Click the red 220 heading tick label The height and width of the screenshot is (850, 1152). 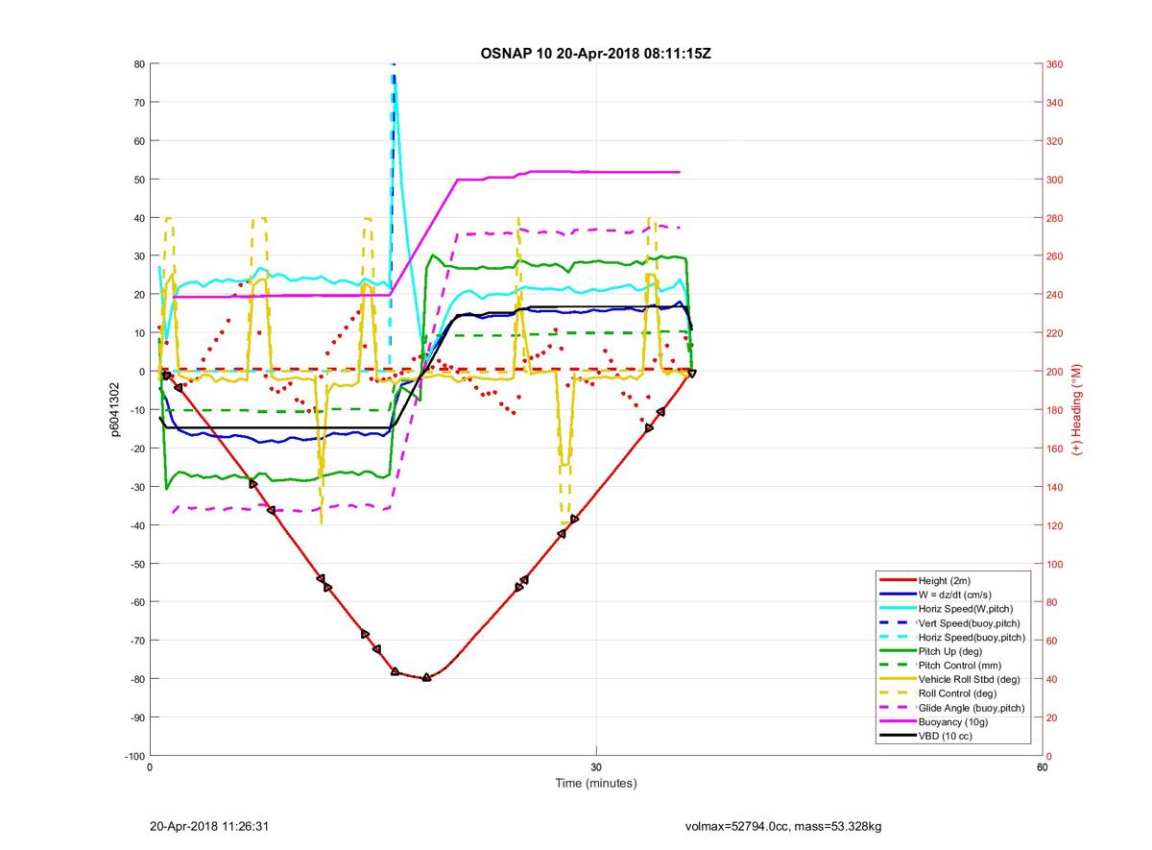pyautogui.click(x=1055, y=333)
